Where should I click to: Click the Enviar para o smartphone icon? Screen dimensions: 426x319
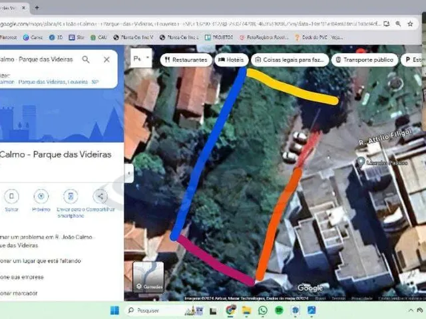[x=71, y=196]
